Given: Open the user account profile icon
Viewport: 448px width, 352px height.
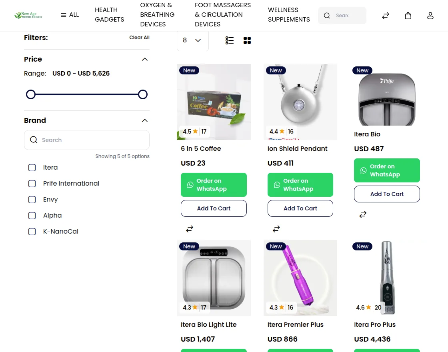Looking at the screenshot, I should point(430,16).
